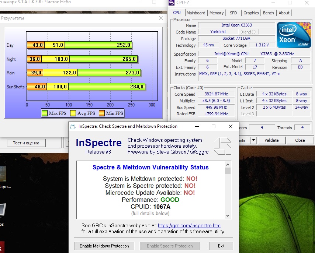Image resolution: width=315 pixels, height=253 pixels.
Task: Click the Night row Avg FPS value 103,0
Action: pyautogui.click(x=61, y=59)
